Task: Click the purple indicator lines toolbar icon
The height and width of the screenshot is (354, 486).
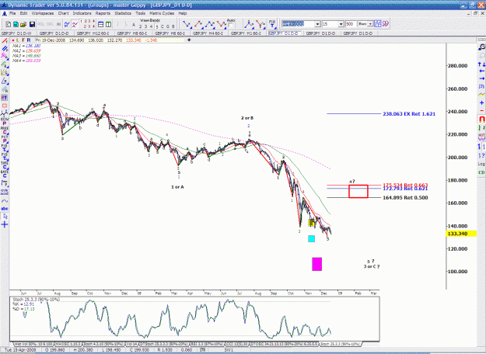Action: [75, 24]
